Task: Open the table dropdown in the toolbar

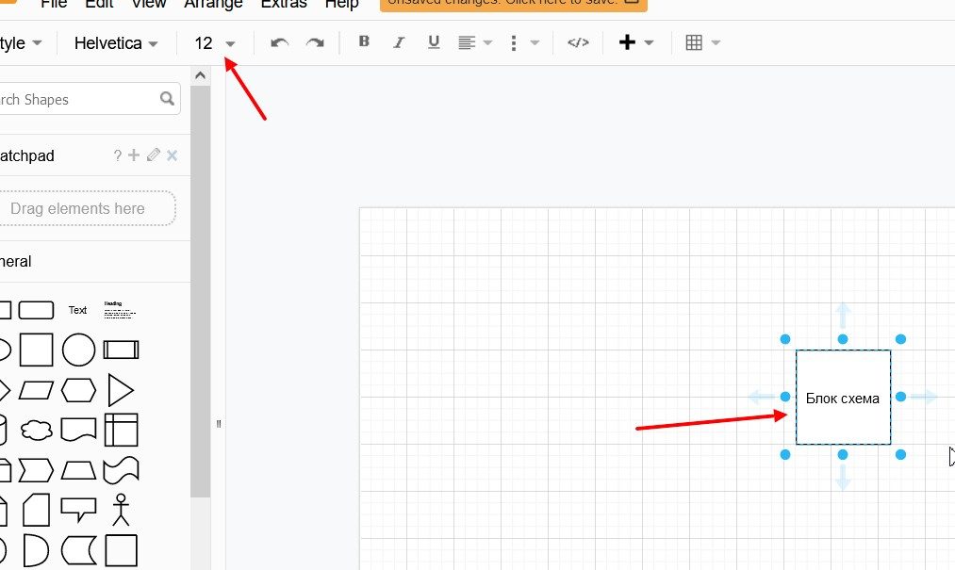Action: pos(702,43)
